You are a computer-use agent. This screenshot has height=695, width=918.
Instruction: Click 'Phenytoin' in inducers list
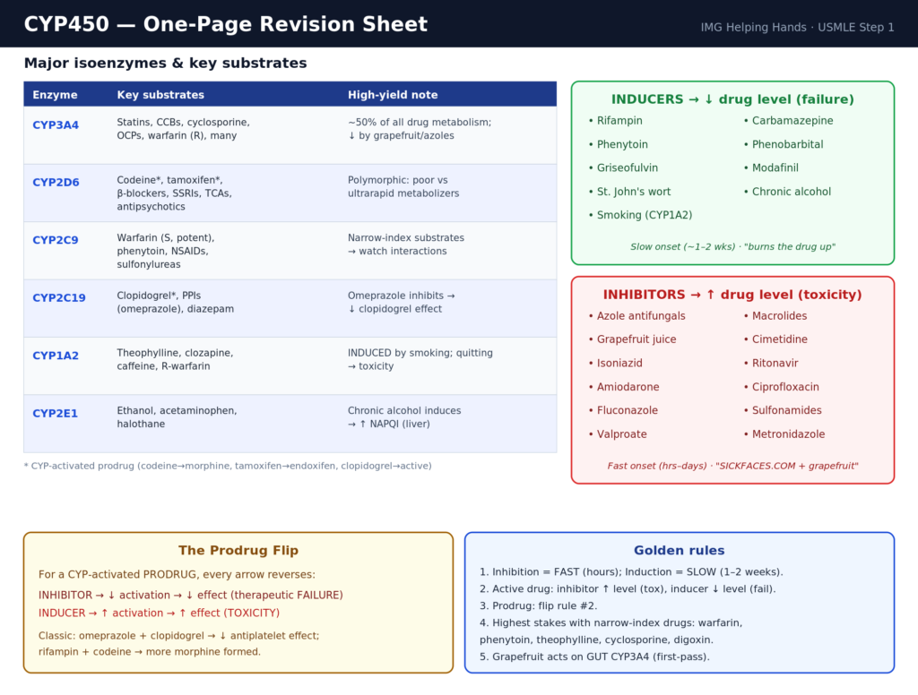pos(619,144)
